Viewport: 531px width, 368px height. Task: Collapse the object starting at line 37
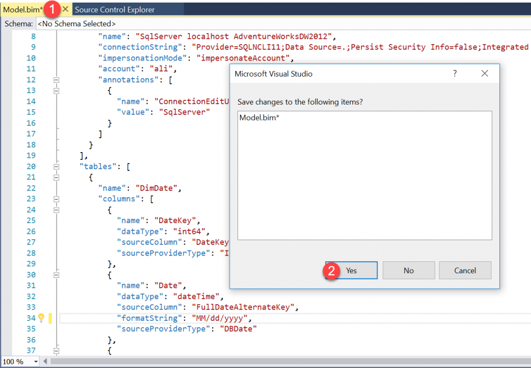[57, 350]
